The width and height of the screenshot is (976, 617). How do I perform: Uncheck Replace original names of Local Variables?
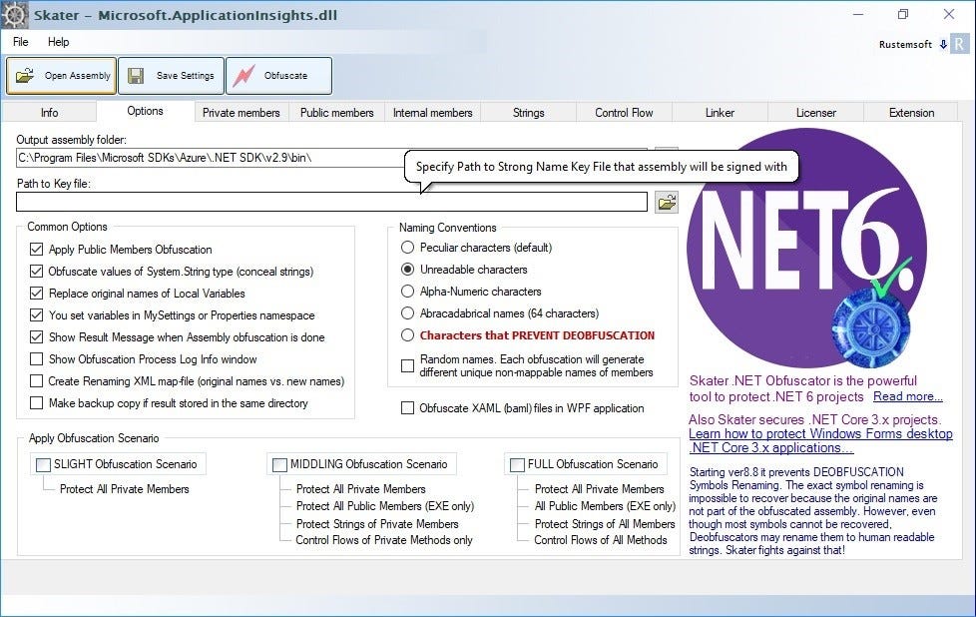[x=37, y=294]
